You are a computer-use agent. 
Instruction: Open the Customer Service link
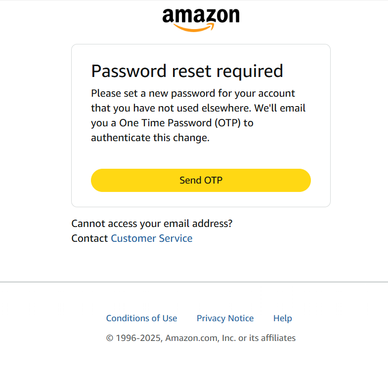point(151,238)
